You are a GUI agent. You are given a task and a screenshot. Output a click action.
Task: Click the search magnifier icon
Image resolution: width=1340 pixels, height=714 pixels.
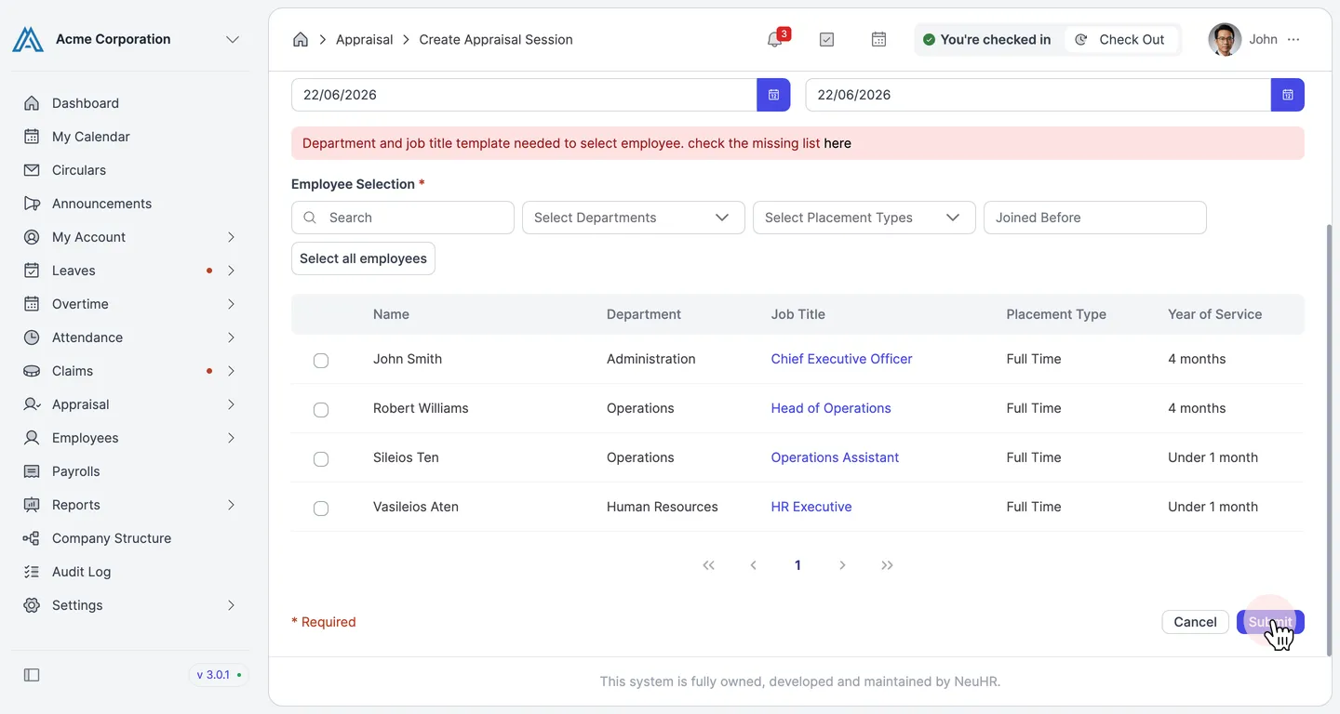[x=310, y=218]
